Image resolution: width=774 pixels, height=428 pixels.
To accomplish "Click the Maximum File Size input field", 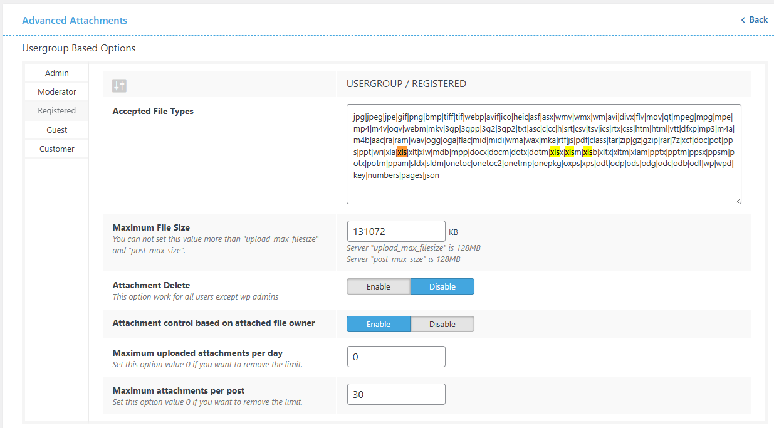I will point(395,231).
